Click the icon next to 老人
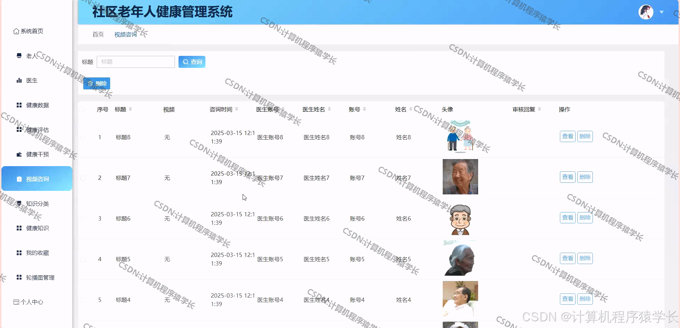This screenshot has height=328, width=680. coord(19,55)
